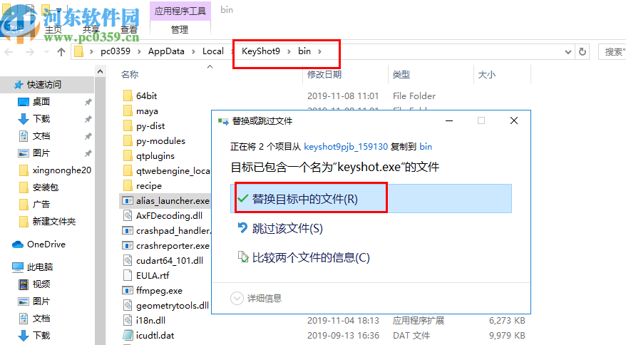Select the qtwebengine_loca folder name
Screen dimensions: 626x345
coord(173,171)
